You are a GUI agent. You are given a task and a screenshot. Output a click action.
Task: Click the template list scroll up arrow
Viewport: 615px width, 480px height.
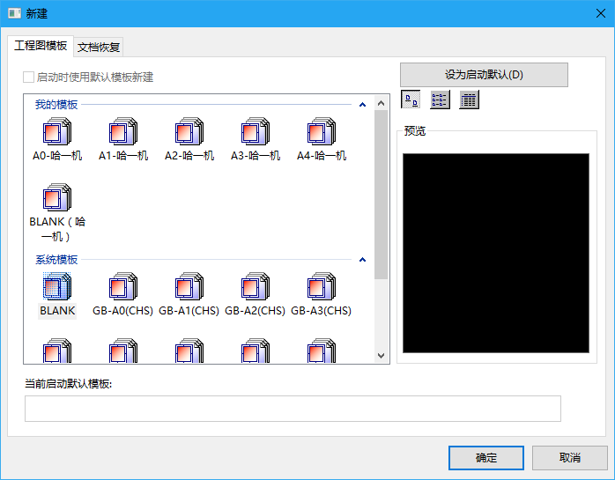coord(381,103)
